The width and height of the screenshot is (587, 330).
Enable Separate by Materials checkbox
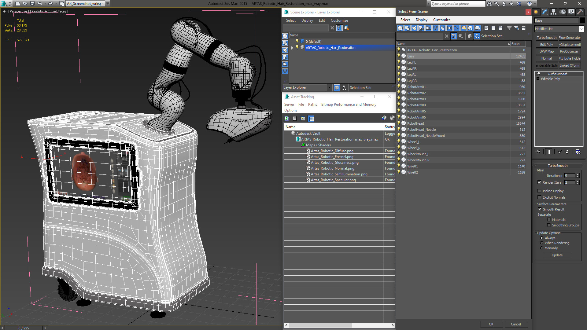[549, 220]
